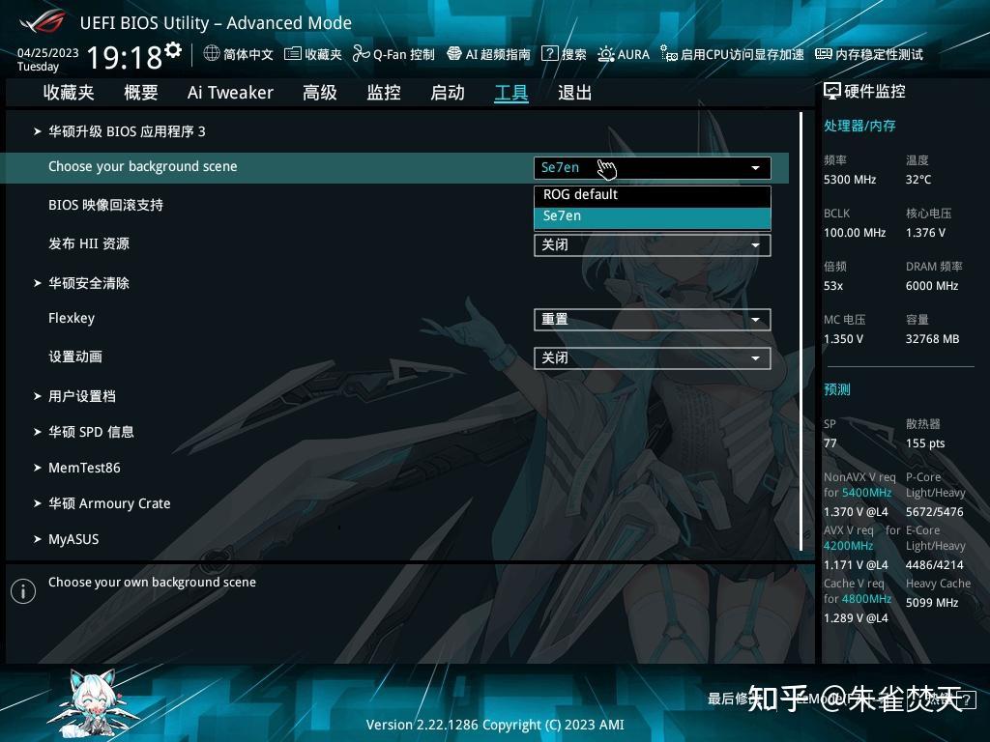
Task: Open the 启动 boot tab
Action: 448,93
